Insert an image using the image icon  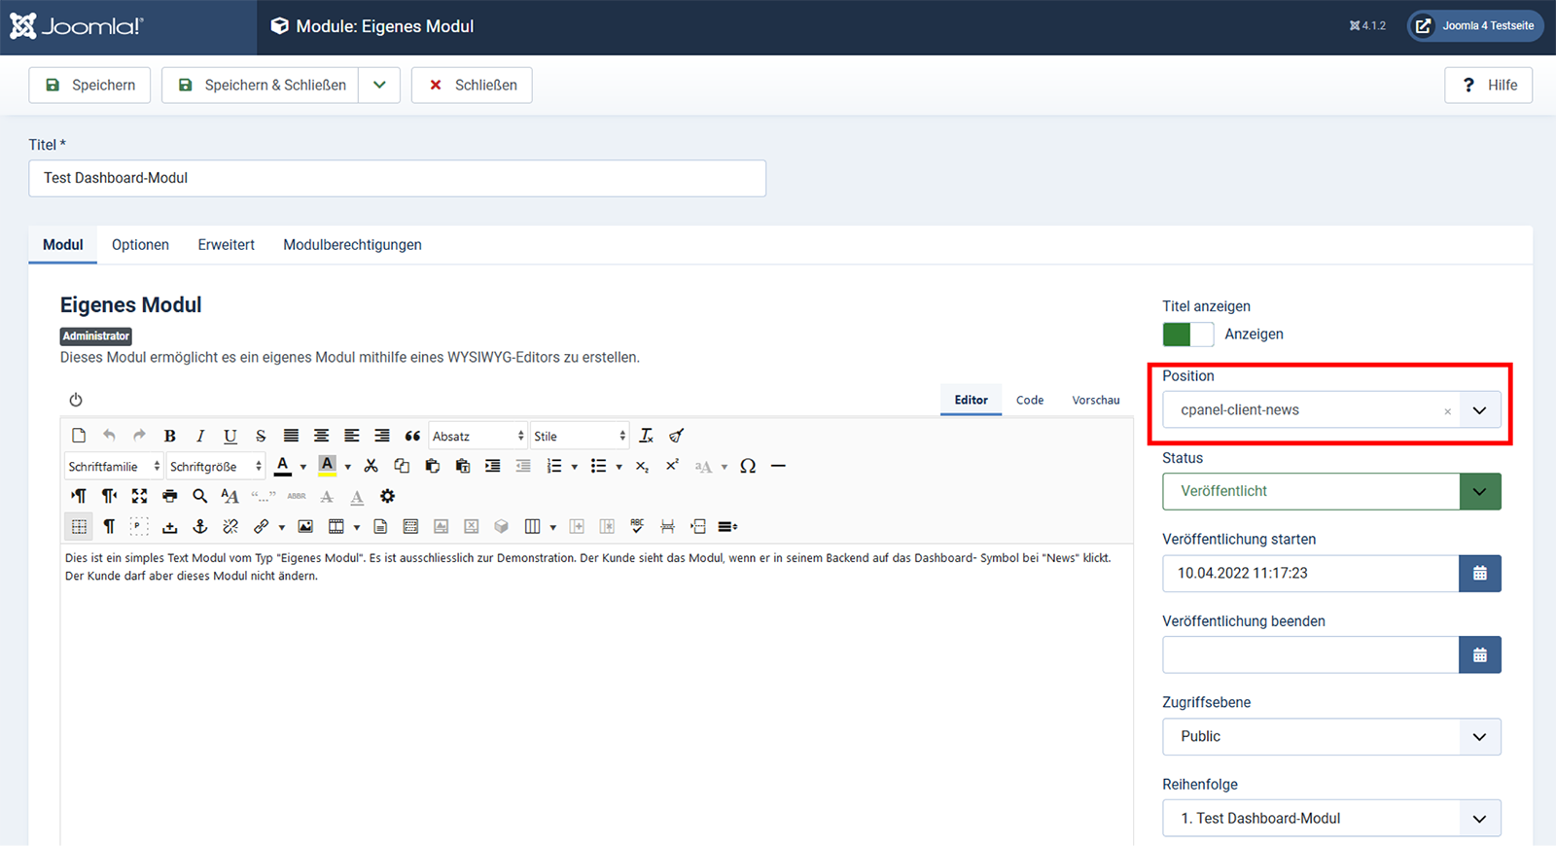click(x=305, y=526)
